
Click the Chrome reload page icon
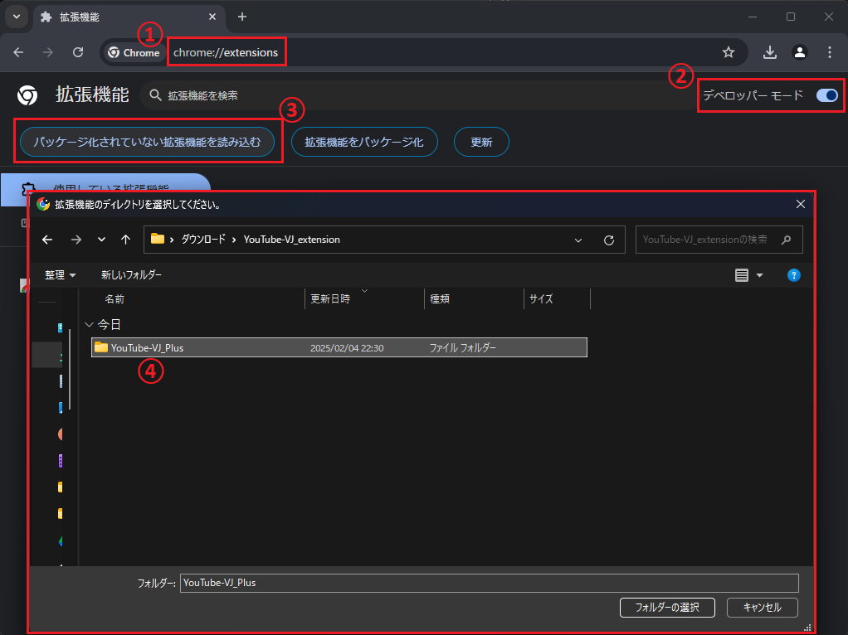click(x=78, y=52)
